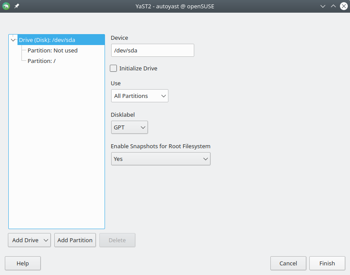Open Help for this dialog

point(23,263)
